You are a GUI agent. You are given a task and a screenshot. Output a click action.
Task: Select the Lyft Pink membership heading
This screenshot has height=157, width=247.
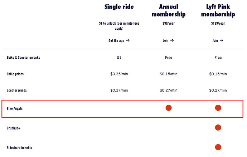pyautogui.click(x=218, y=10)
